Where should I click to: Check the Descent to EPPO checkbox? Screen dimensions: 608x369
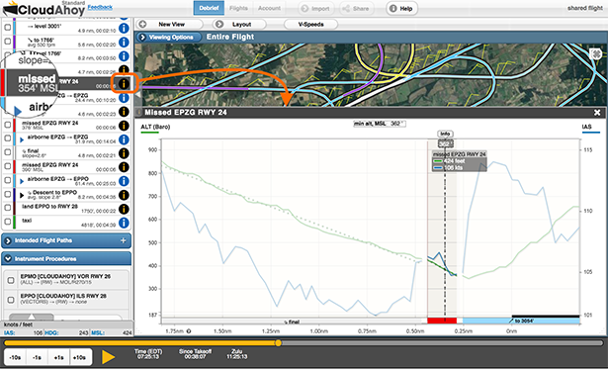click(x=7, y=194)
